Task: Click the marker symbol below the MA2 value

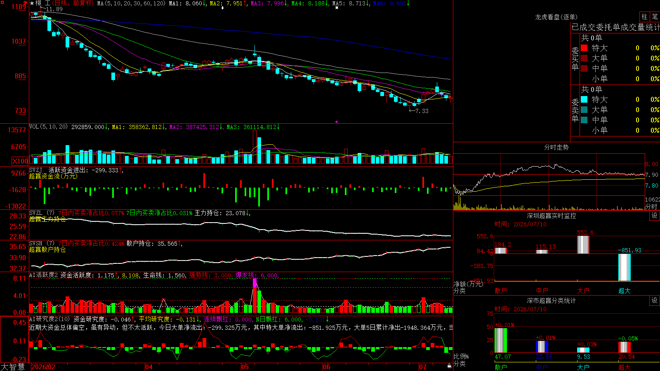Action: coord(223,8)
